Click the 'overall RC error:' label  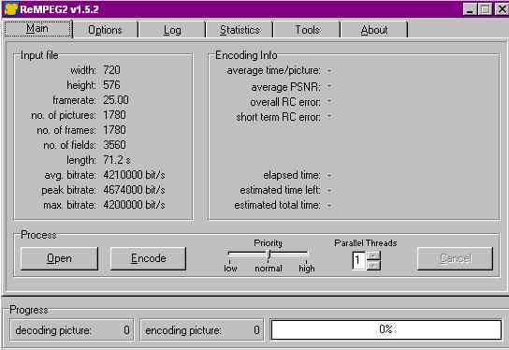click(x=285, y=102)
